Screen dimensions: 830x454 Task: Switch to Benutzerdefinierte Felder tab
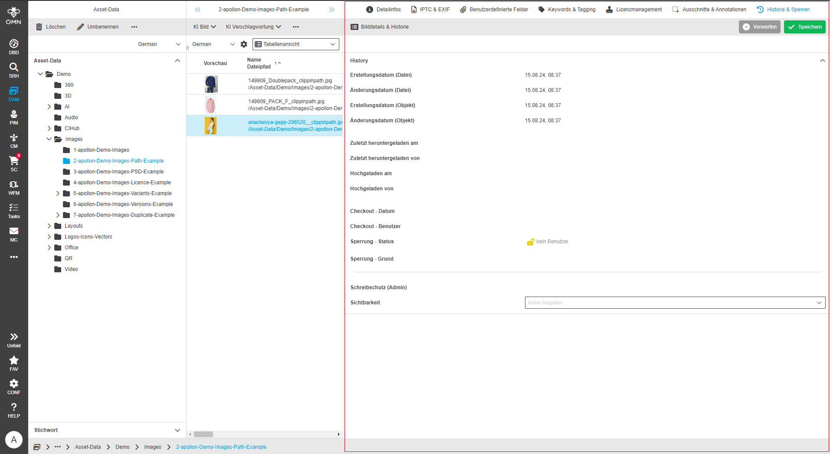coord(494,10)
